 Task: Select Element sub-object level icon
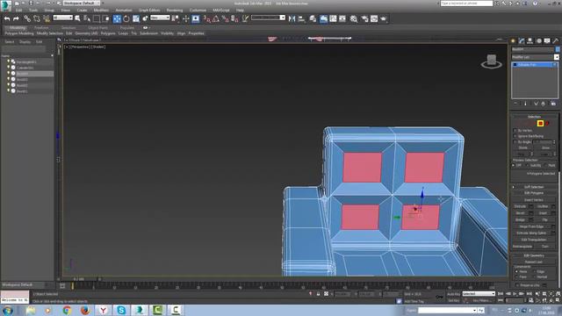(547, 123)
